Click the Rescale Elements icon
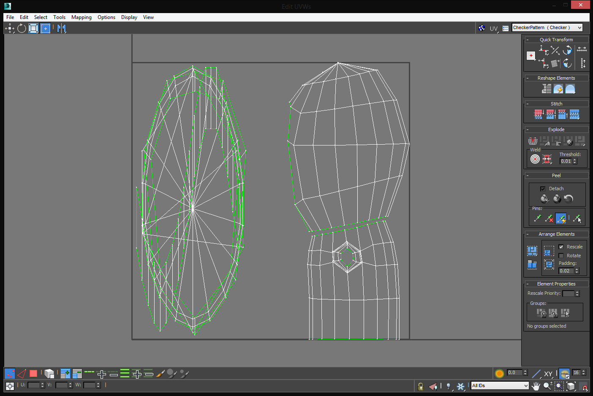This screenshot has height=396, width=593. click(532, 264)
